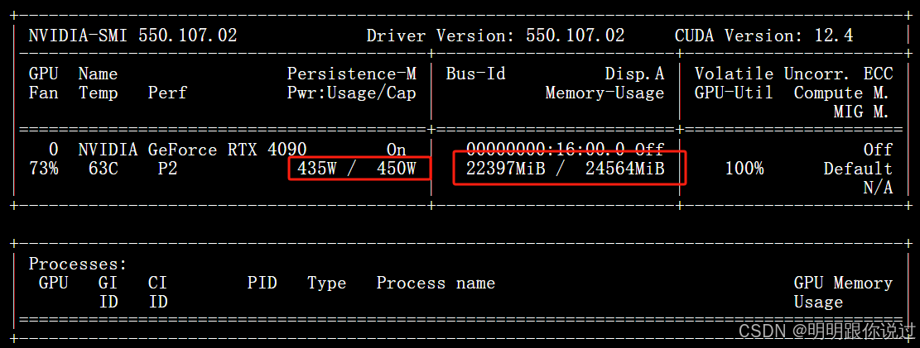Select the Driver Version: 550.107.02 text
This screenshot has width=920, height=348.
pos(496,36)
